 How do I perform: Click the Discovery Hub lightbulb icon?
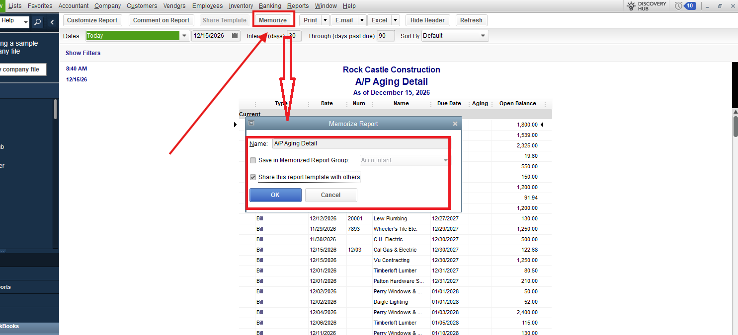click(631, 6)
